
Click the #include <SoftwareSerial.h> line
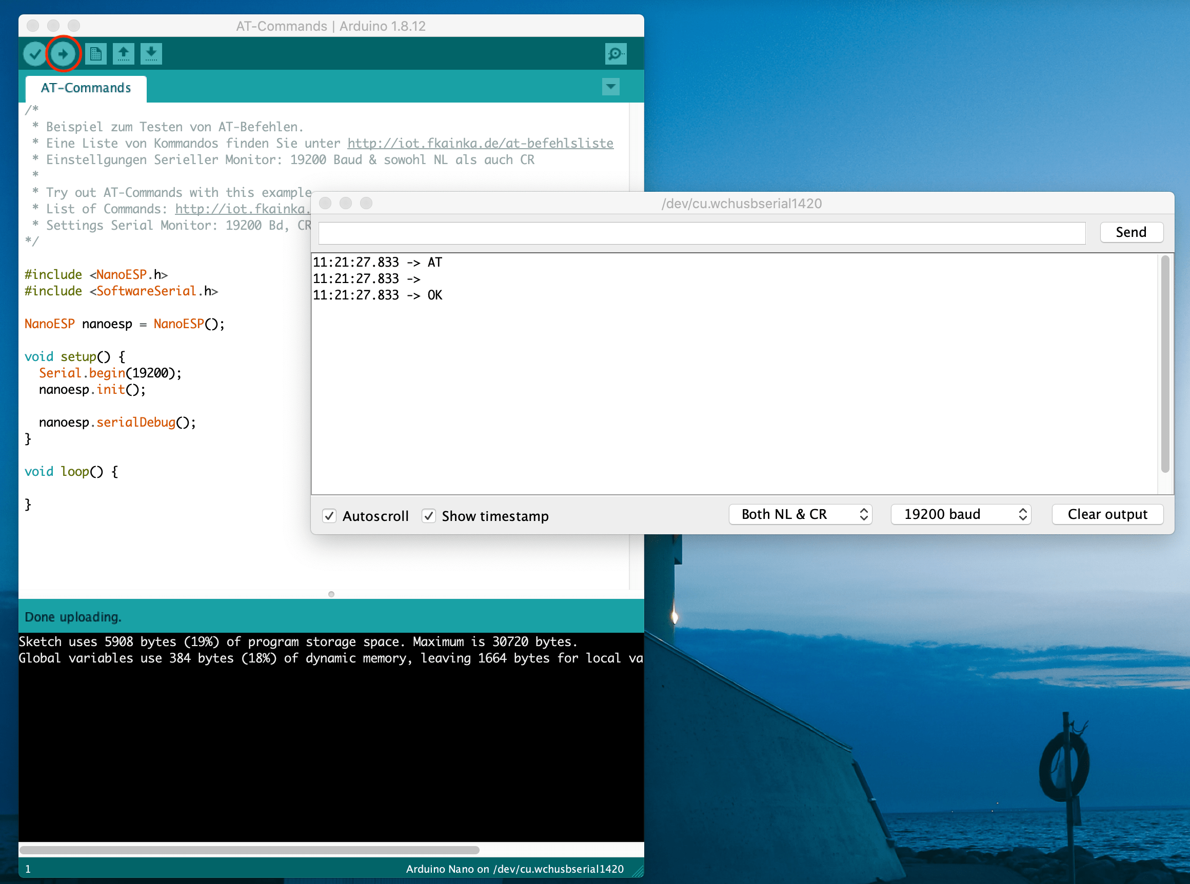pyautogui.click(x=122, y=291)
